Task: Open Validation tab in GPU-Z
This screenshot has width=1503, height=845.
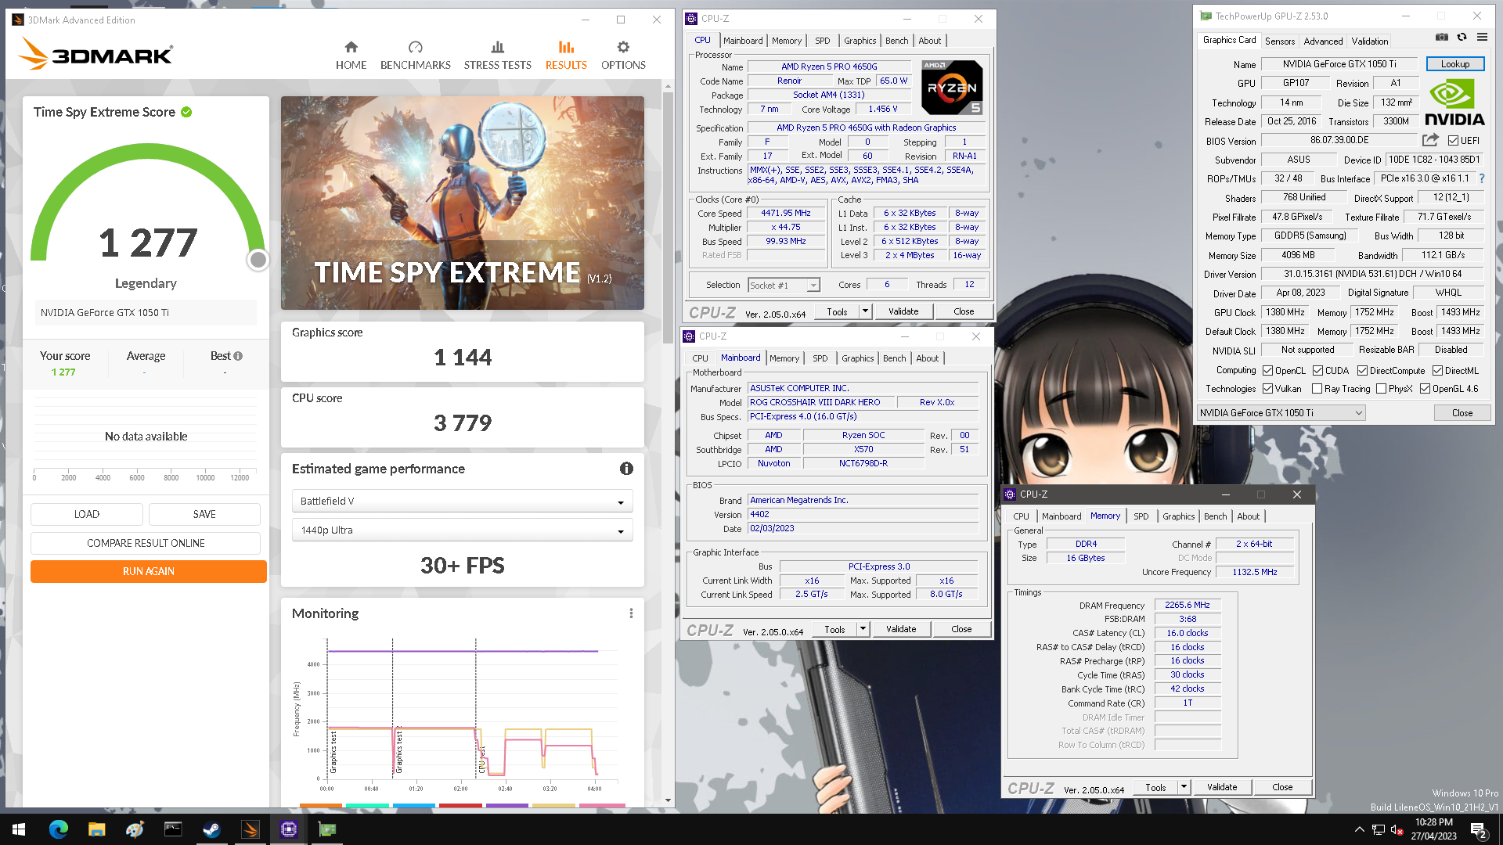Action: pos(1370,41)
